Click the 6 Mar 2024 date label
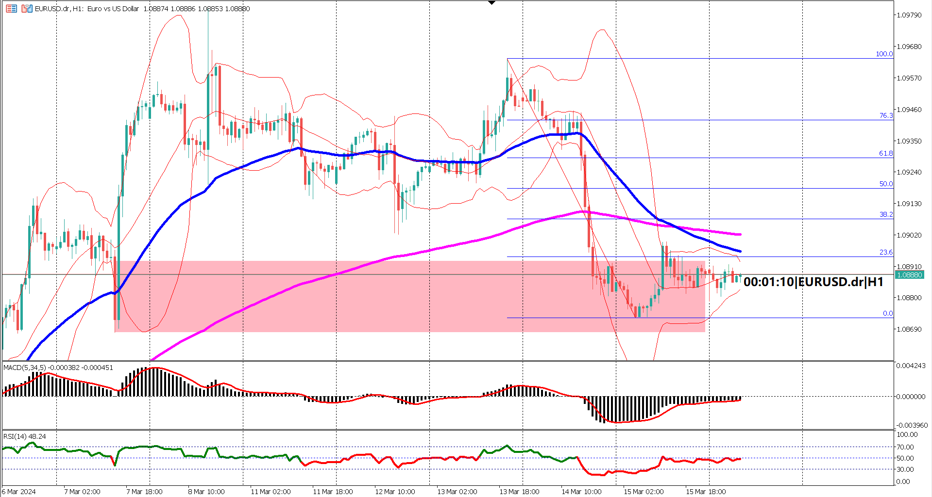Viewport: 932px width, 497px height. click(19, 492)
